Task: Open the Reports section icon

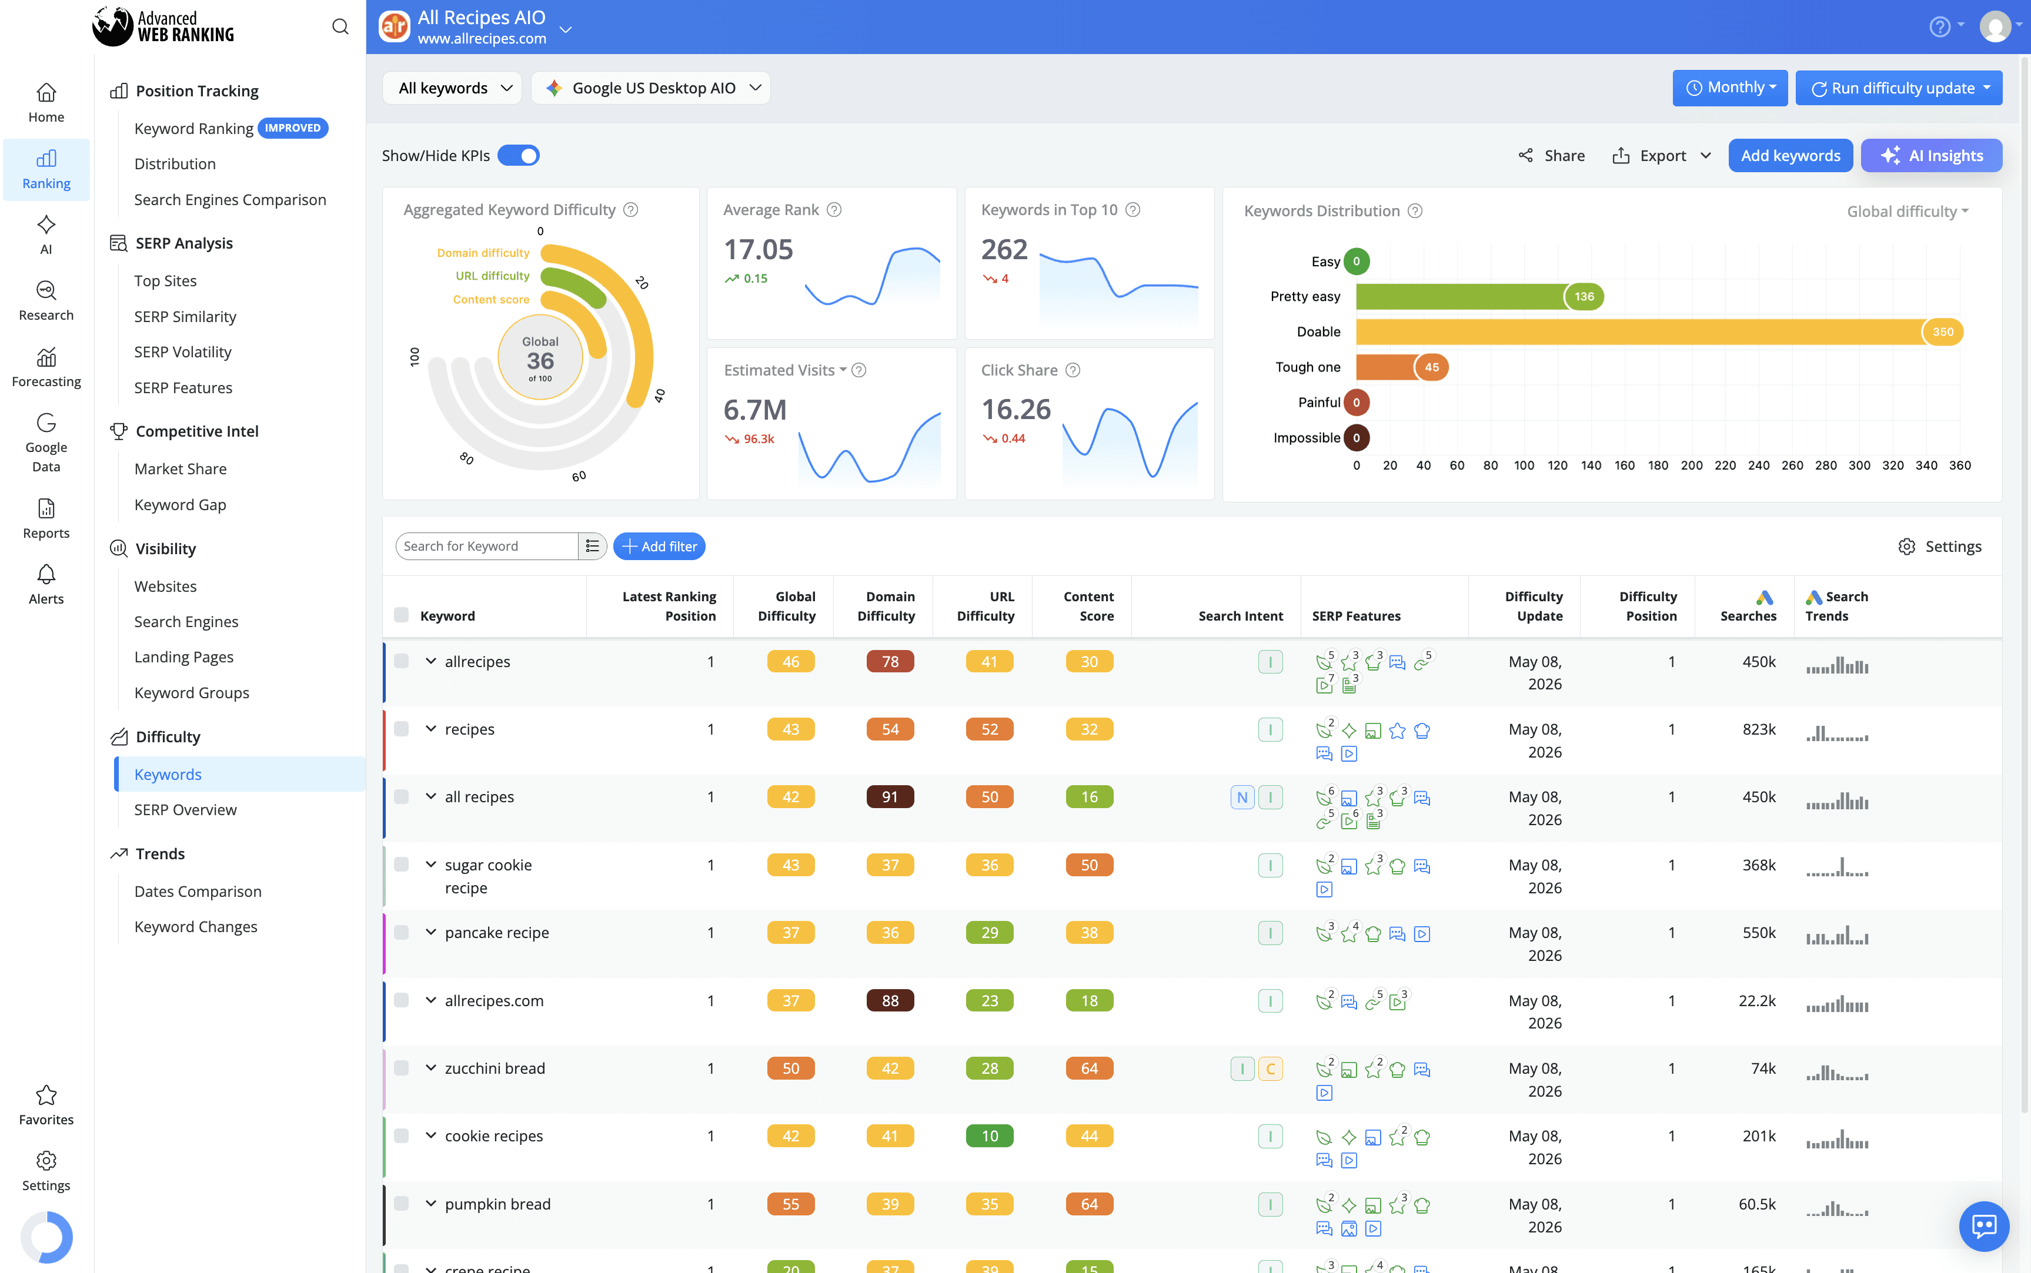Action: (x=46, y=508)
